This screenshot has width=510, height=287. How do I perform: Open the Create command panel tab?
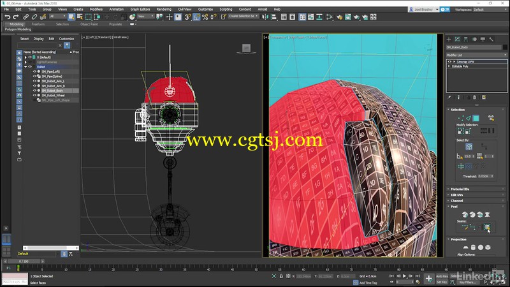tap(449, 40)
